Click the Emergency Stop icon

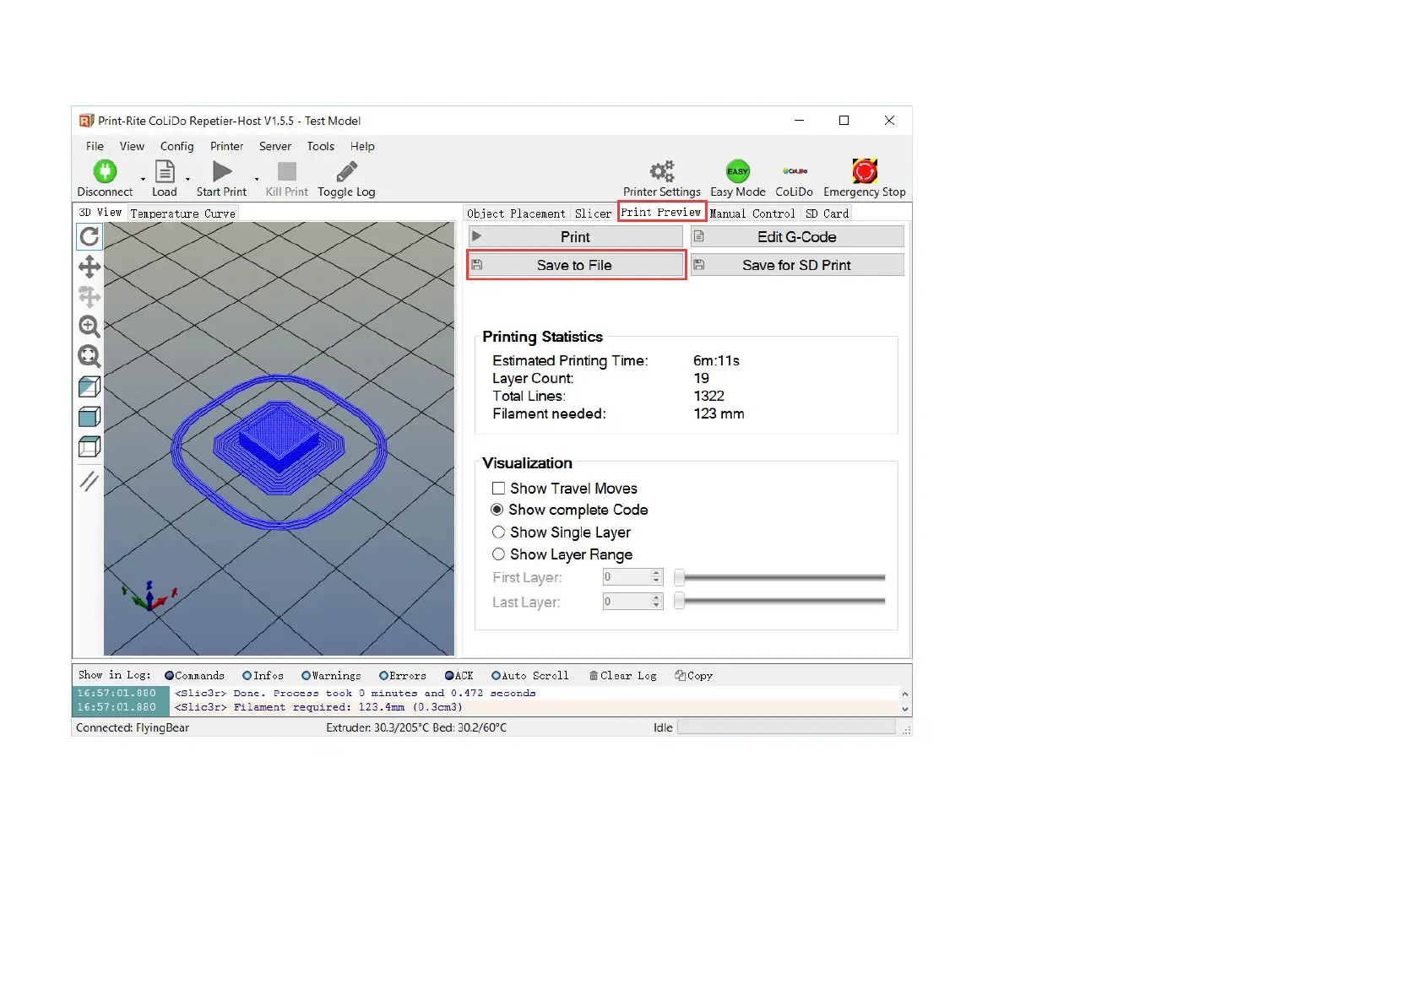coord(864,171)
